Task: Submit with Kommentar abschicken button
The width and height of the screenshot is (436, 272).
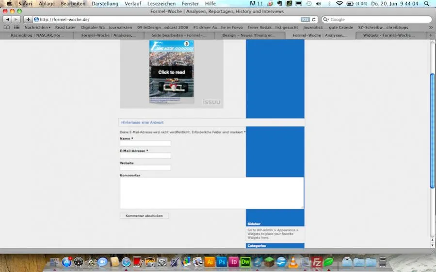Action: (144, 216)
